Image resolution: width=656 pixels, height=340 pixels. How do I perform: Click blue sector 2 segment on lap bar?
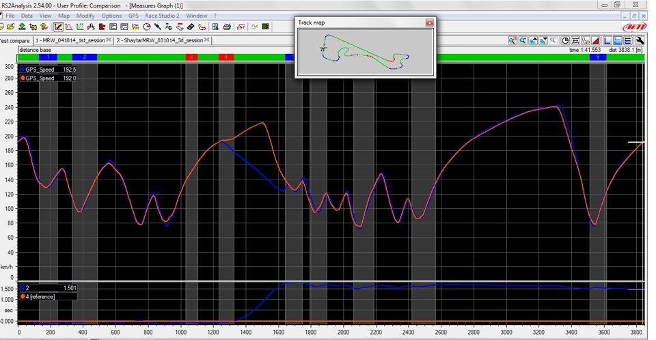pos(85,57)
